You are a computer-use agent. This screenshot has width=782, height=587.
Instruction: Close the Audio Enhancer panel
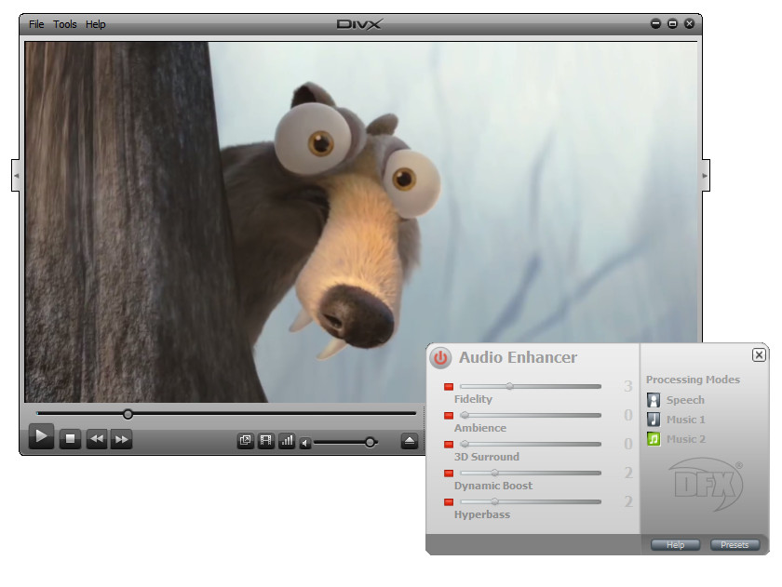(759, 354)
